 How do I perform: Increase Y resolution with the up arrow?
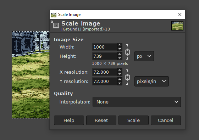pos(120,79)
